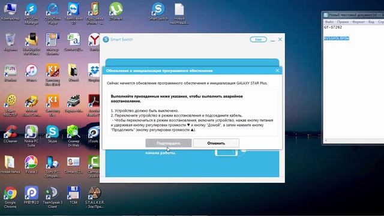Viewport: 384px width, 216px height.
Task: Select the TeamViewer 10 desktop icon
Action: click(x=73, y=13)
